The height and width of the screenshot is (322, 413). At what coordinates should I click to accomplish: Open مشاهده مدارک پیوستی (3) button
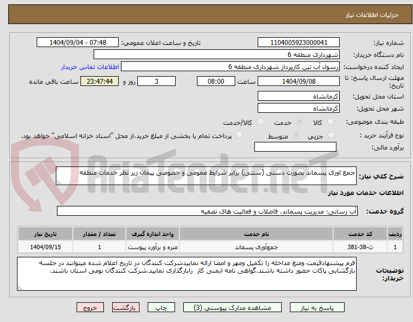tap(232, 308)
